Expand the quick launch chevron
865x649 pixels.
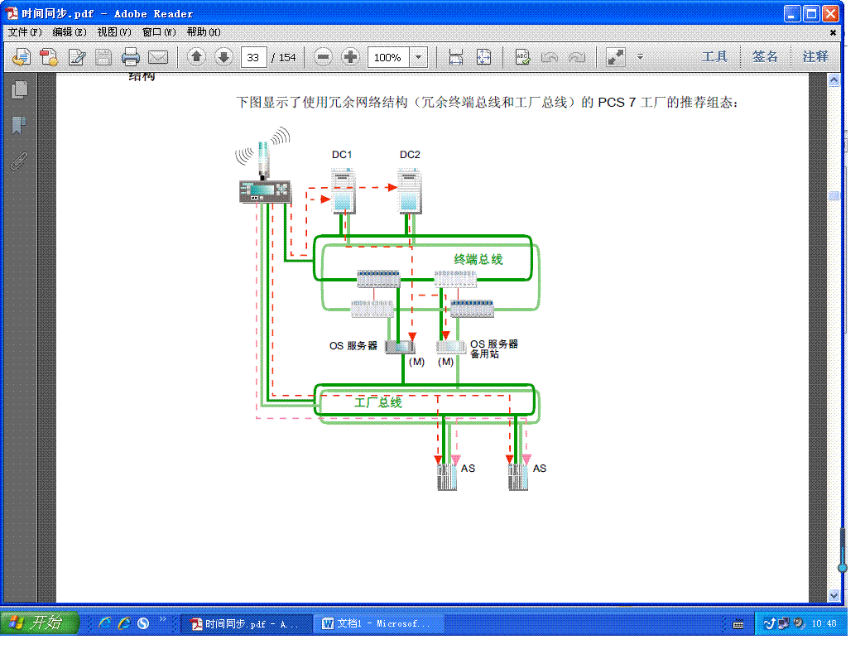pyautogui.click(x=163, y=619)
